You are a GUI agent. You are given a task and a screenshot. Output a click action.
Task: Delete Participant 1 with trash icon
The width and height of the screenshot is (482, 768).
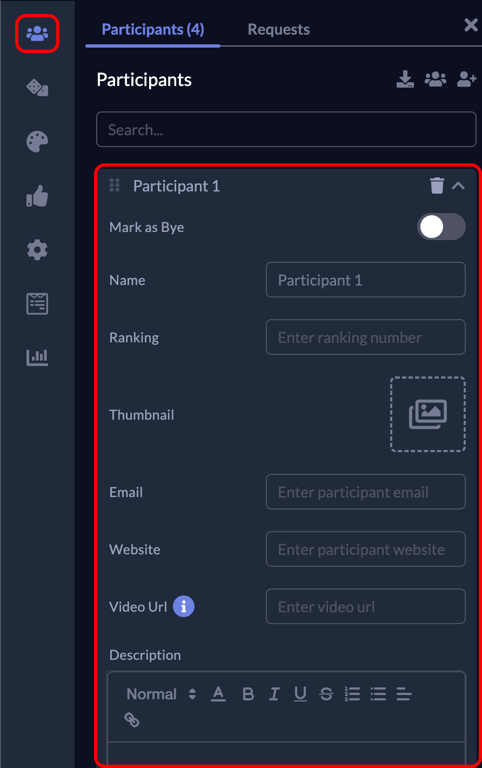(437, 186)
